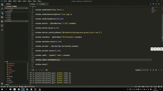
Task: Create a new terminal with the plus icon
Action: point(151,70)
